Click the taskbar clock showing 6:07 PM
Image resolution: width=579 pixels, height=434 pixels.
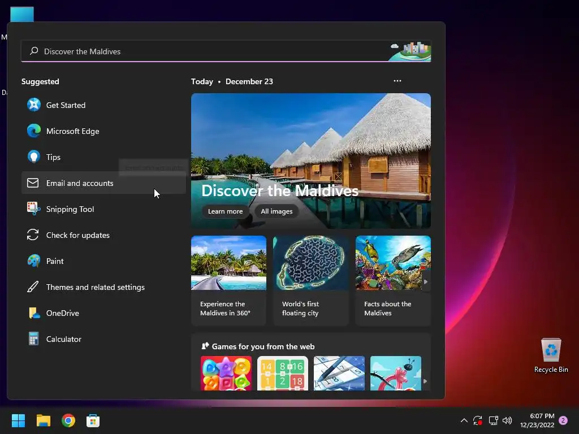coord(537,420)
